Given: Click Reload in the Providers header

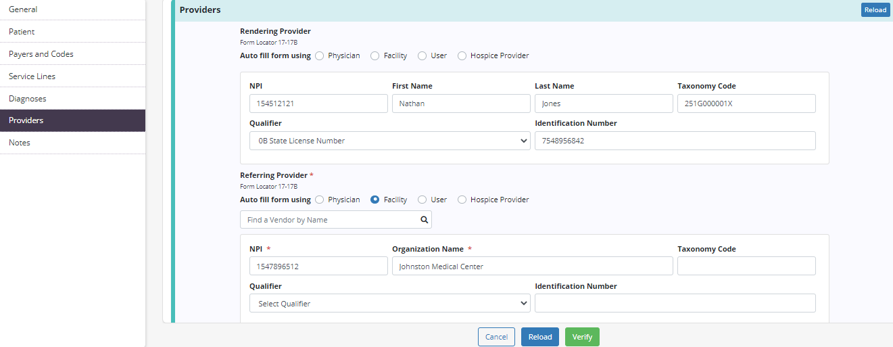Looking at the screenshot, I should (x=875, y=10).
